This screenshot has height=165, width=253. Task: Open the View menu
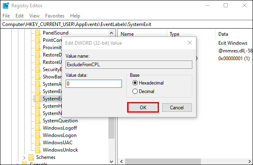[x=34, y=16]
